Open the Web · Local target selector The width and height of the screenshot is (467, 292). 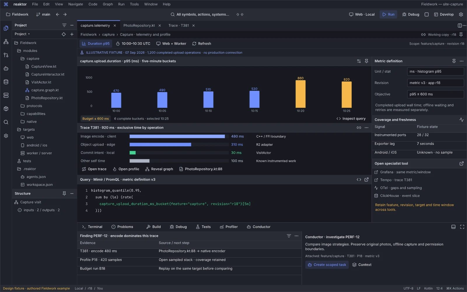coord(362,14)
